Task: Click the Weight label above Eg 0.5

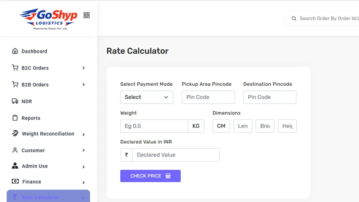Action: (x=128, y=113)
